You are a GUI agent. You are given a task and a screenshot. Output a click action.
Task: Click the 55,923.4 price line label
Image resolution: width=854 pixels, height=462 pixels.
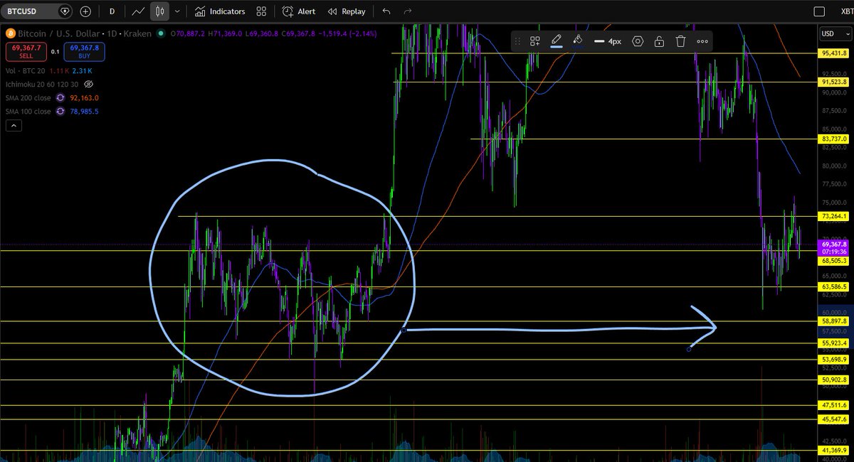coord(833,343)
